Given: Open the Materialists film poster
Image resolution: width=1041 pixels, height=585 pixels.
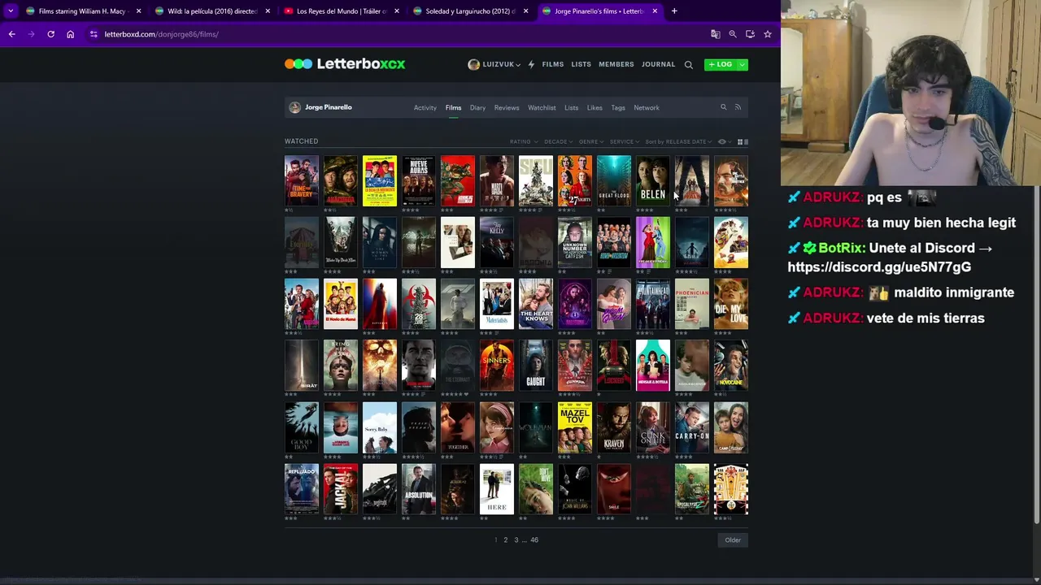Looking at the screenshot, I should (x=496, y=304).
